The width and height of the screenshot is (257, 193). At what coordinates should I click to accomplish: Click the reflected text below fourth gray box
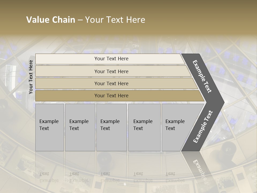pyautogui.click(x=143, y=177)
